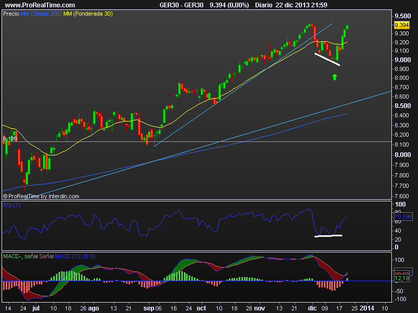
Task: Click the 20 value on RSI axis
Action: pos(398,239)
